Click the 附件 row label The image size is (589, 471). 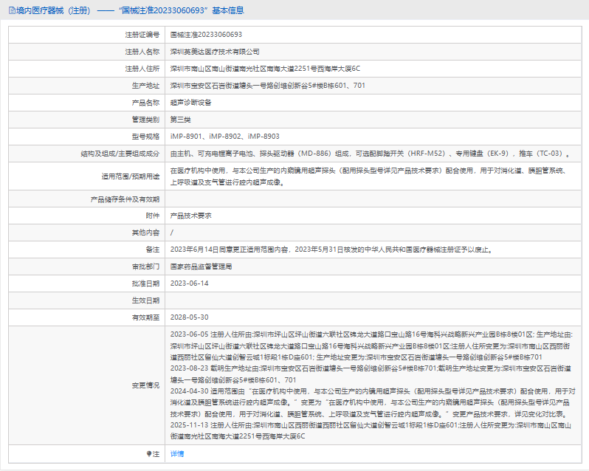tap(153, 216)
